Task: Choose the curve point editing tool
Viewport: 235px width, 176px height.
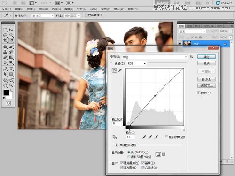Action: (115, 70)
